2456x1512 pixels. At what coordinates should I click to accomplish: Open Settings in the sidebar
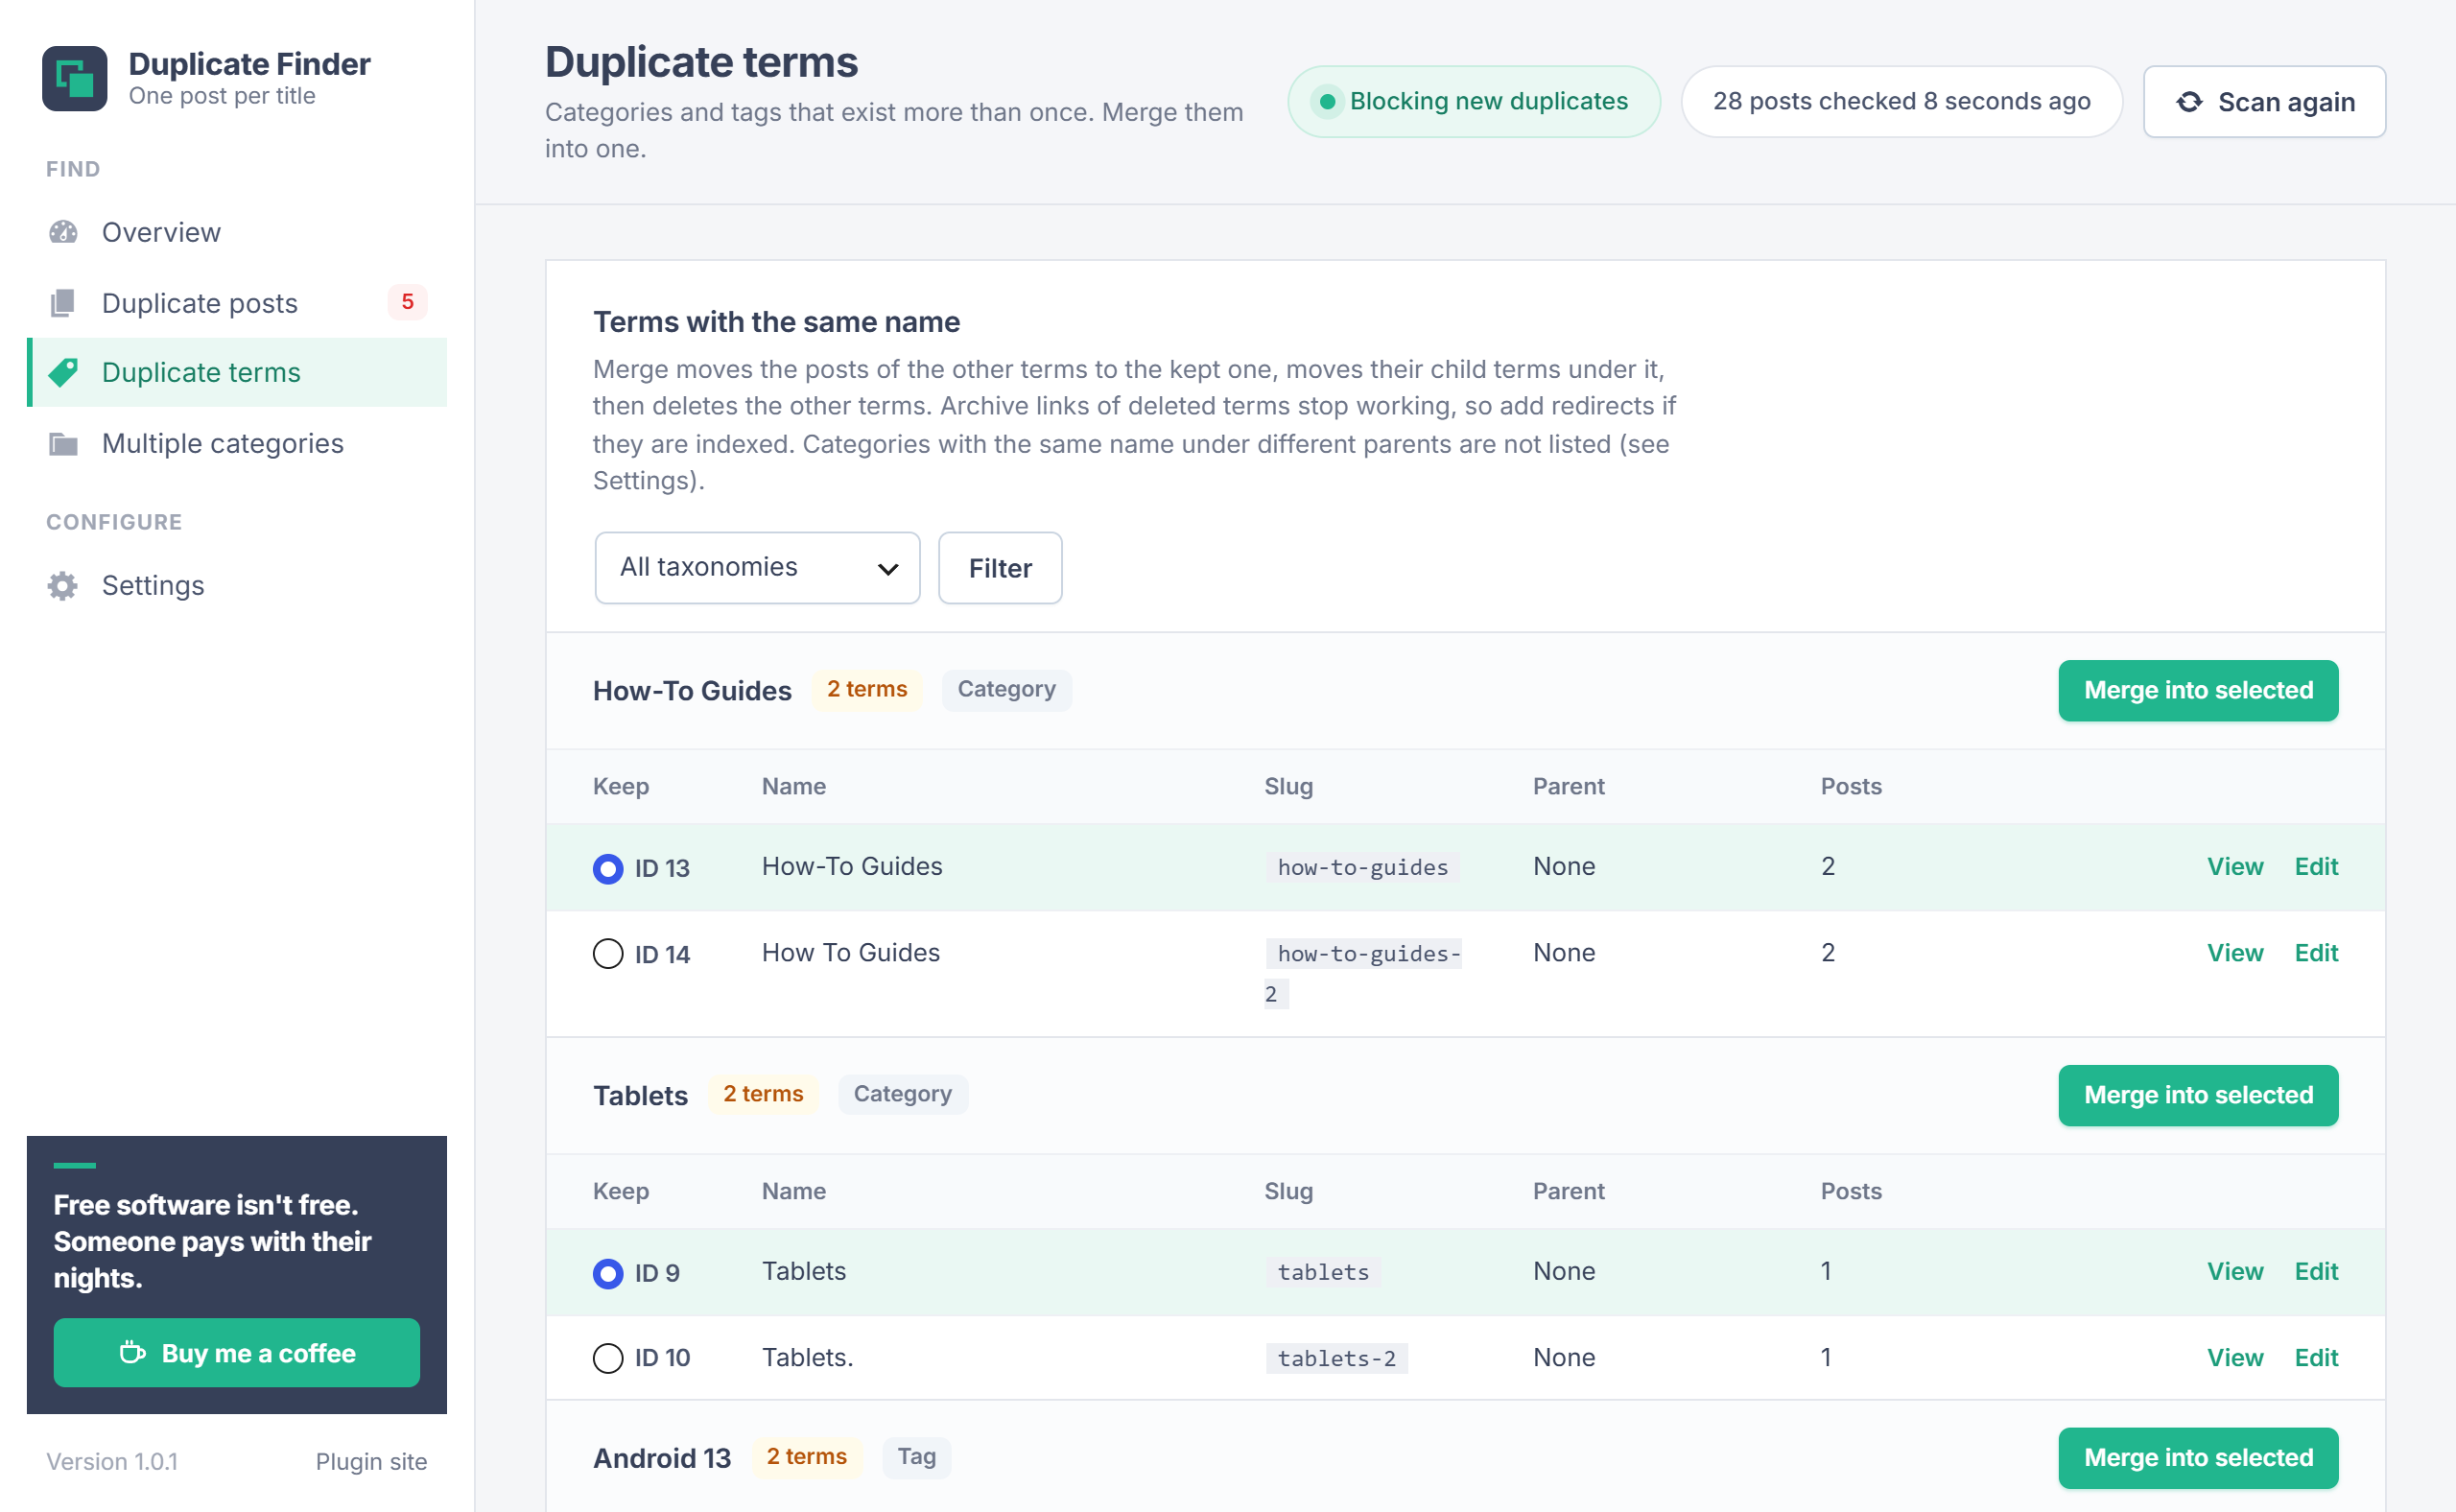237,585
